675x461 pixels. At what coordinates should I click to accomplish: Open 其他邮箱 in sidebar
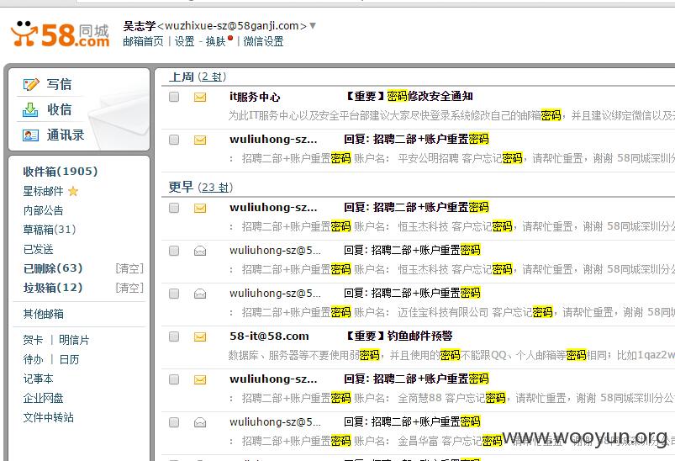coord(44,314)
